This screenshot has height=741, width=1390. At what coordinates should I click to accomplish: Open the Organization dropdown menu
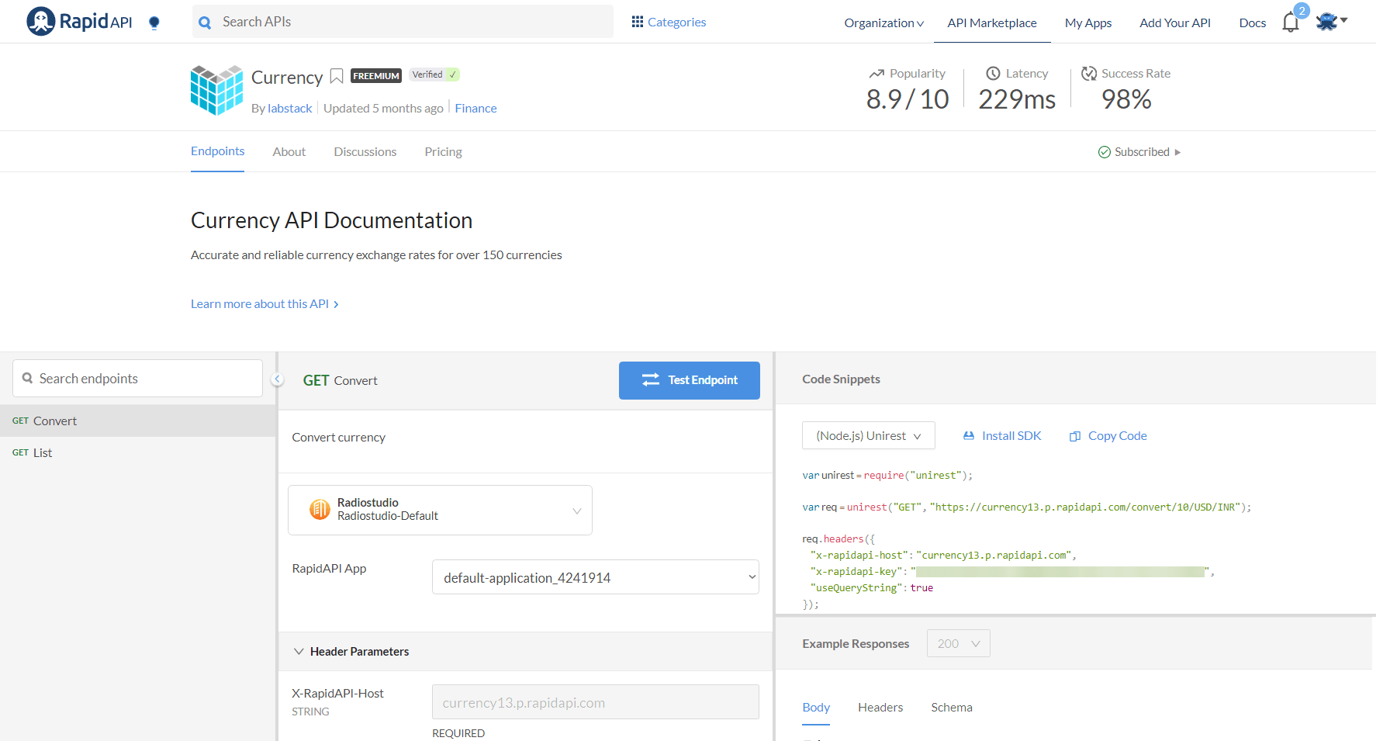(x=883, y=23)
